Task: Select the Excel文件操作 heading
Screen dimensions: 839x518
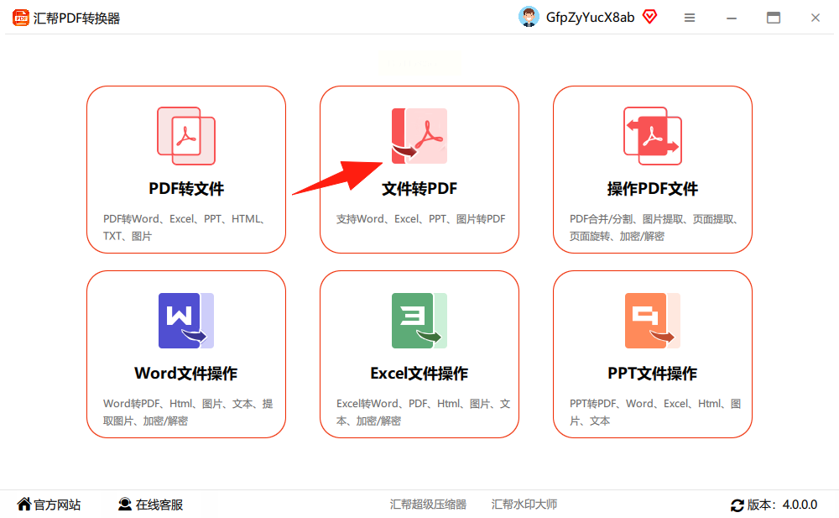Action: 419,374
